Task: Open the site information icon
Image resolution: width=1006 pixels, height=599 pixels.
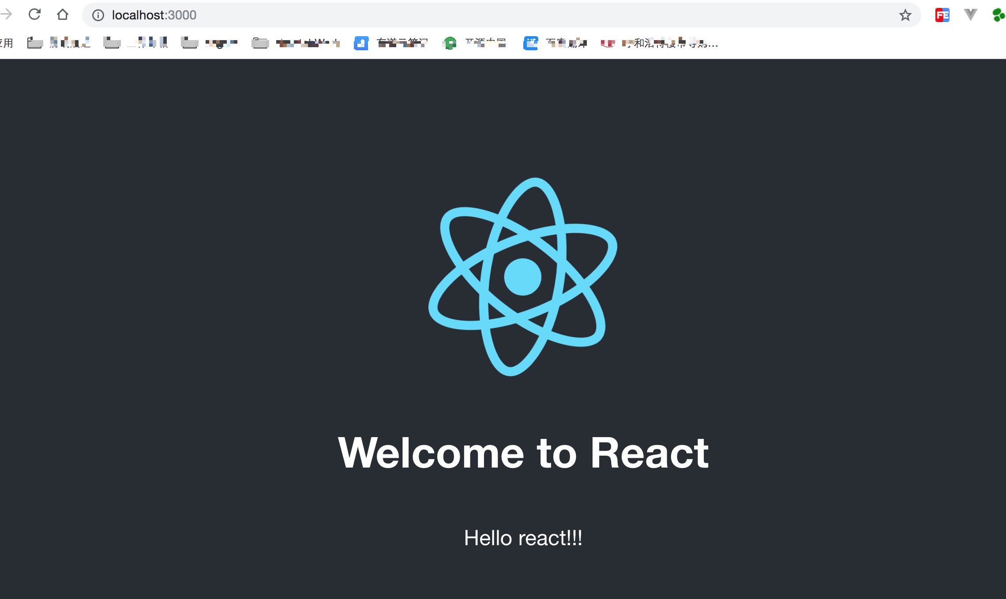Action: point(98,15)
